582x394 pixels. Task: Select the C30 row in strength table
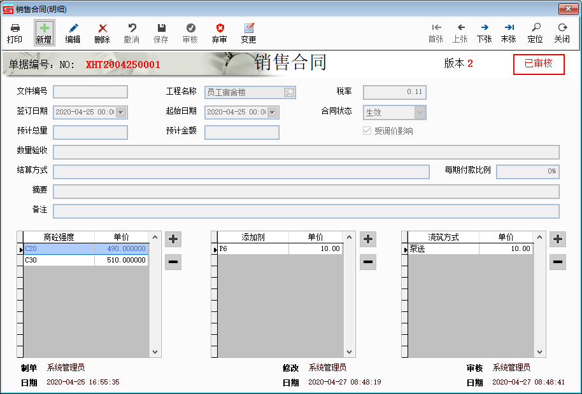coord(59,260)
